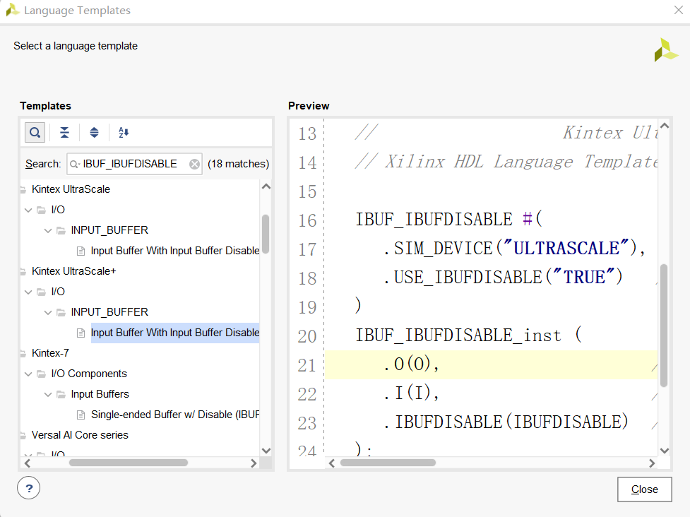Close the Language Templates dialog
The width and height of the screenshot is (690, 517).
644,489
